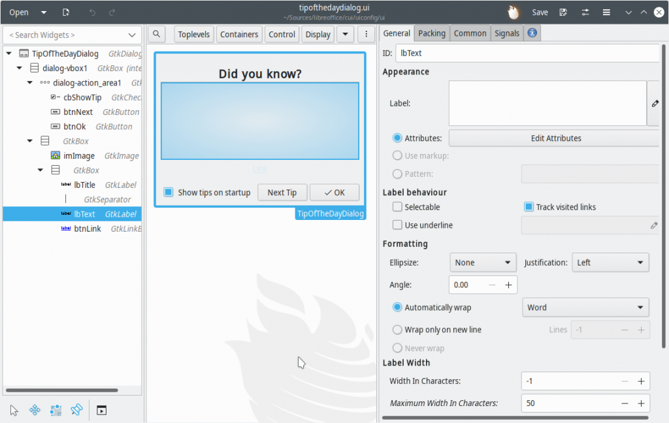
Task: Collapse the dialog-action_area1 tree node
Action: pos(30,83)
